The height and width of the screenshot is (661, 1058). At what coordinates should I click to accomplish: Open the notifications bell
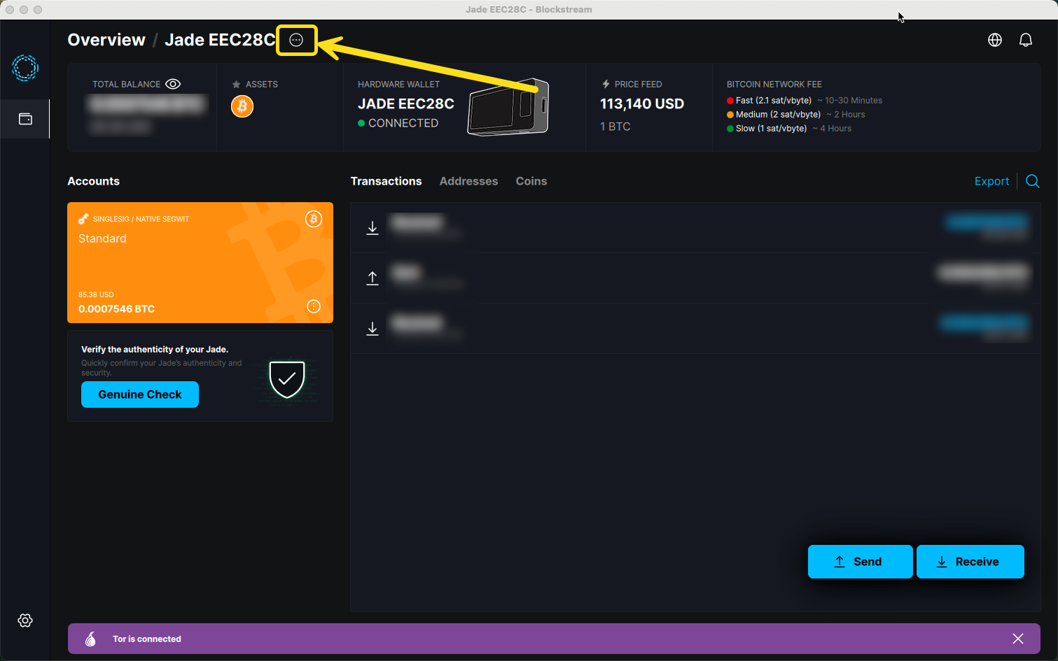(x=1025, y=40)
